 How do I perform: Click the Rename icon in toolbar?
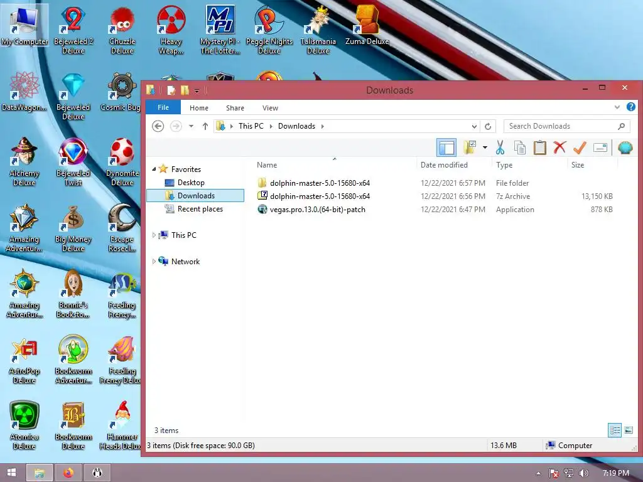point(600,147)
